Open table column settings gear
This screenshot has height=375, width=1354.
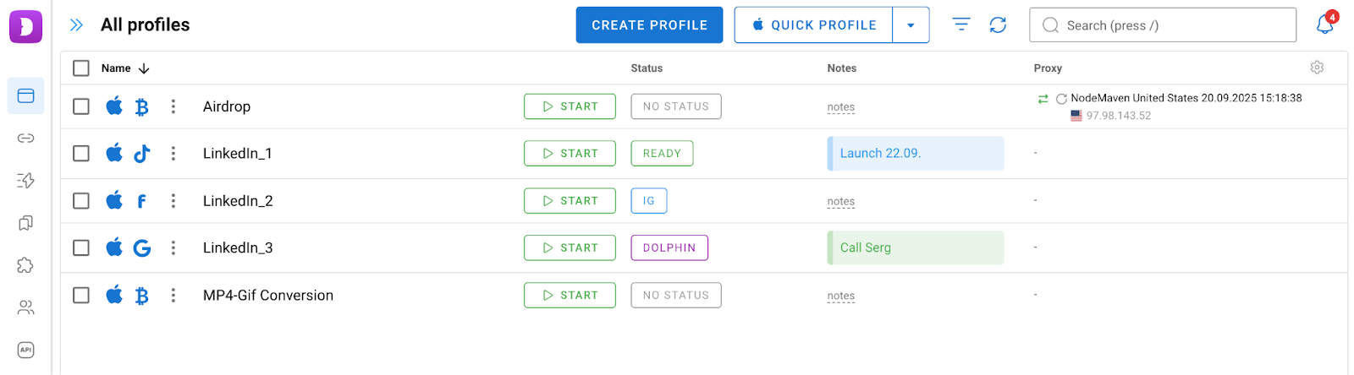pos(1317,68)
